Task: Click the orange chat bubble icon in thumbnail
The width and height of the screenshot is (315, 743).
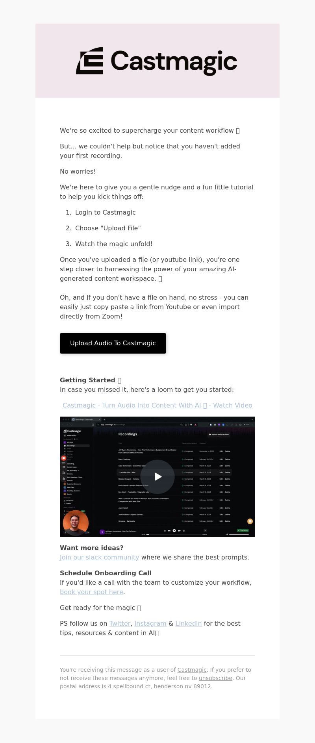Action: 250,521
